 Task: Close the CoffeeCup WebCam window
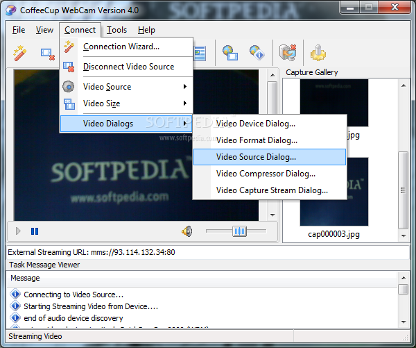[x=395, y=8]
